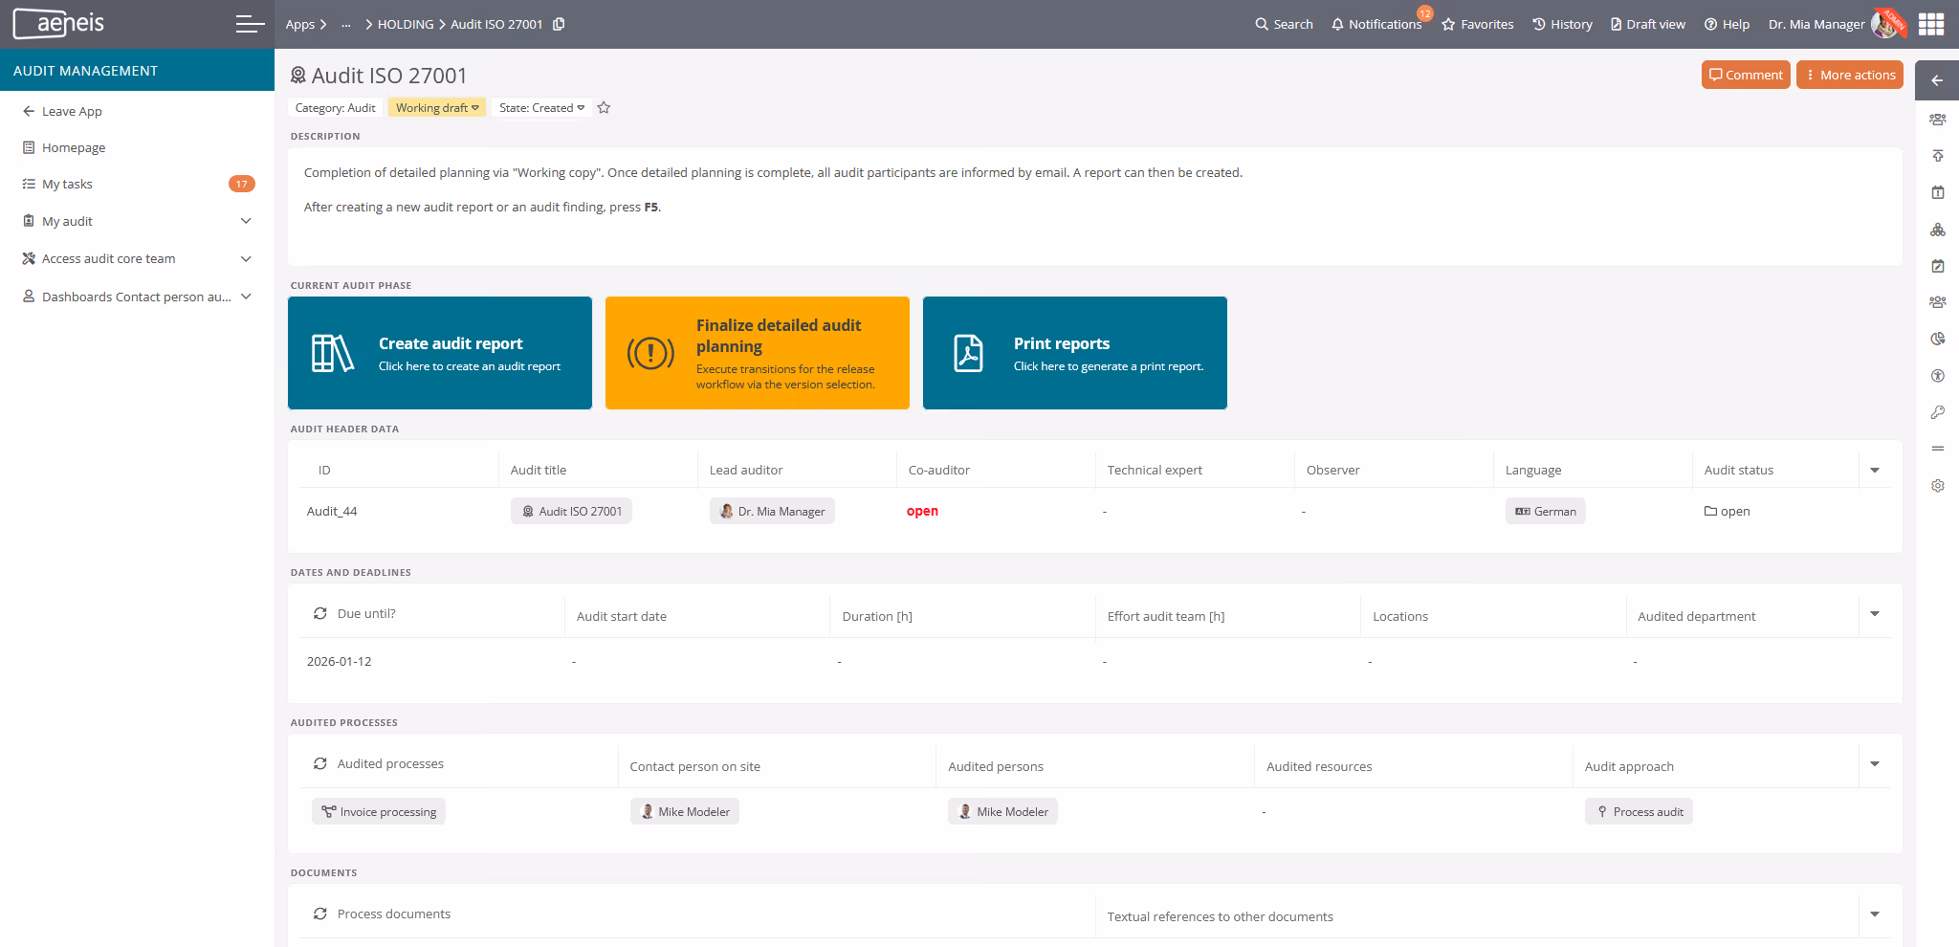Open Dr. Mia Manager lead auditor chip
1959x947 pixels.
coord(772,511)
